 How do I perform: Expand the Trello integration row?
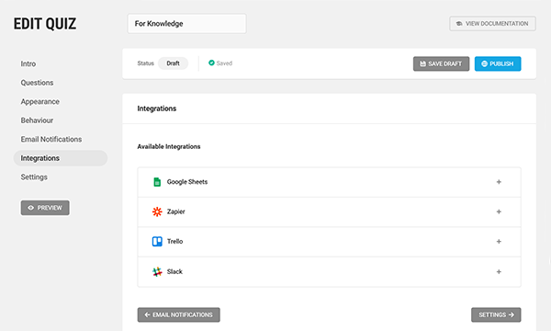click(x=499, y=242)
